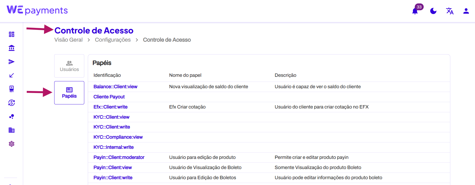The image size is (475, 185).
Task: Open the currency exchange sidebar icon
Action: pos(11,103)
